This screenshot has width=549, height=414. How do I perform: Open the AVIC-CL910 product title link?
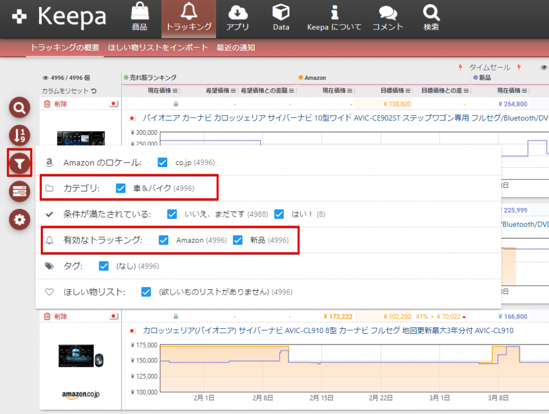click(328, 330)
